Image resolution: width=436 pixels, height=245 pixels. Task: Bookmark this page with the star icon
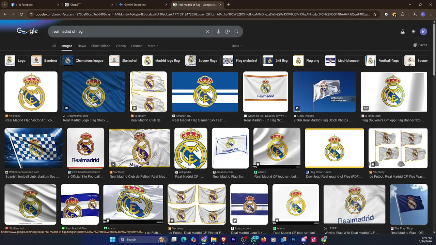pyautogui.click(x=375, y=14)
